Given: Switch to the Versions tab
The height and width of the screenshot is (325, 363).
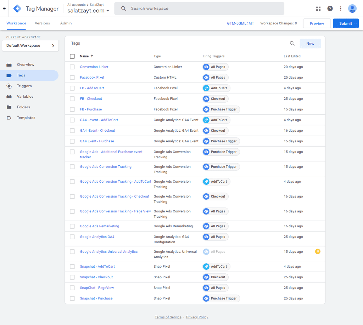Looking at the screenshot, I should [x=43, y=23].
